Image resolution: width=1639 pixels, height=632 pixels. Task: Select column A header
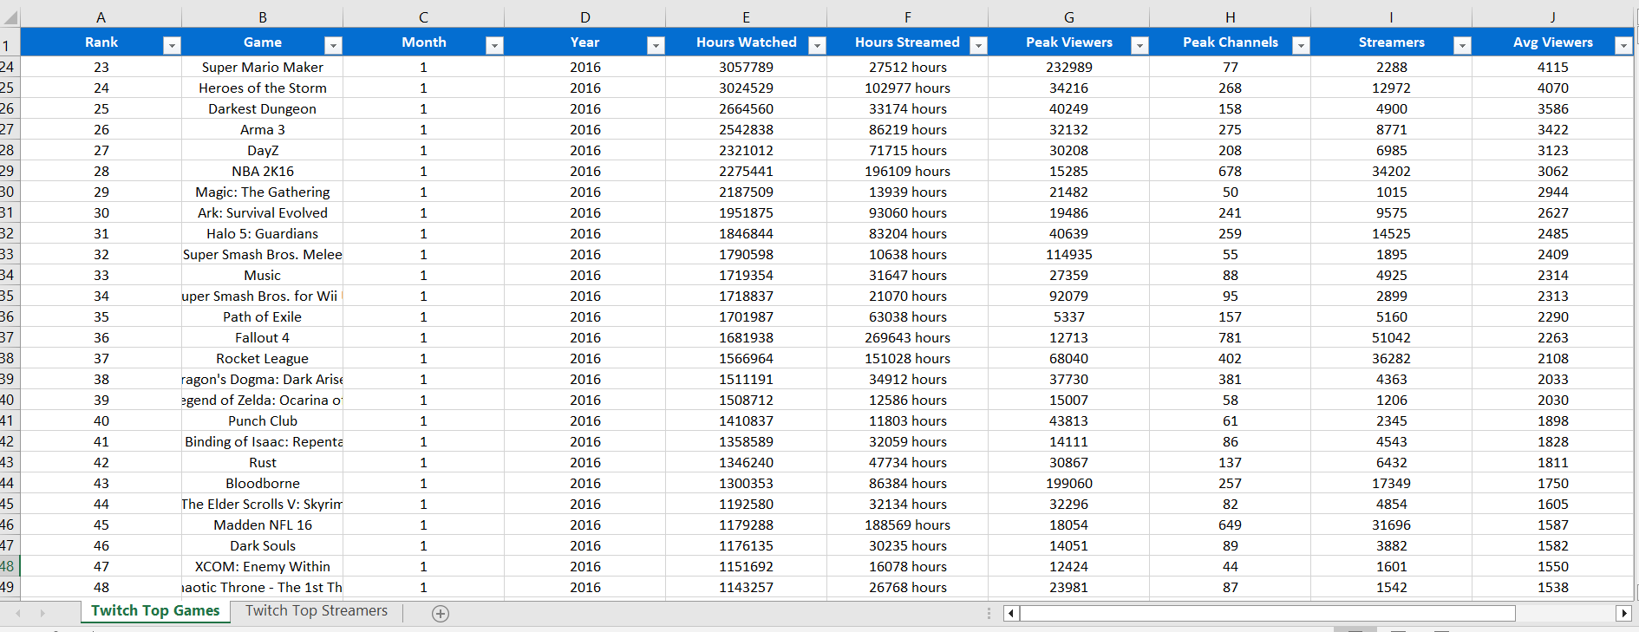pyautogui.click(x=101, y=17)
